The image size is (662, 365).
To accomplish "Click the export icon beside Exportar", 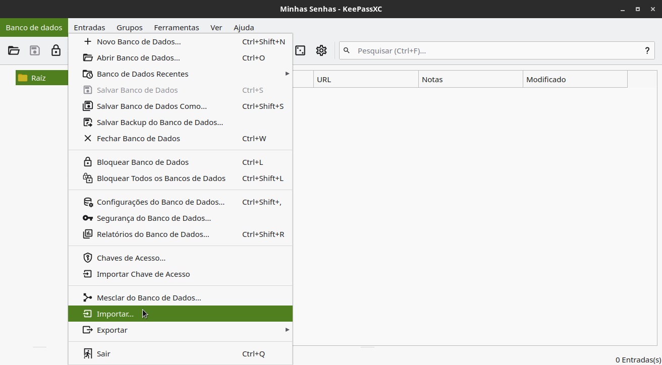I will pyautogui.click(x=88, y=330).
